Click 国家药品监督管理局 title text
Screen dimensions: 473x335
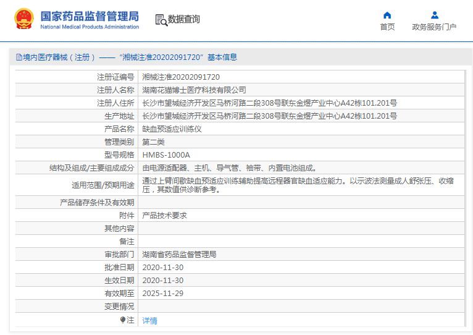(x=90, y=16)
